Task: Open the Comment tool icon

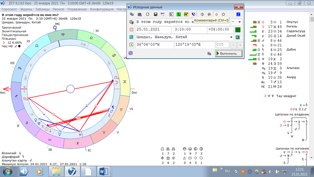Action: pyautogui.click(x=194, y=14)
